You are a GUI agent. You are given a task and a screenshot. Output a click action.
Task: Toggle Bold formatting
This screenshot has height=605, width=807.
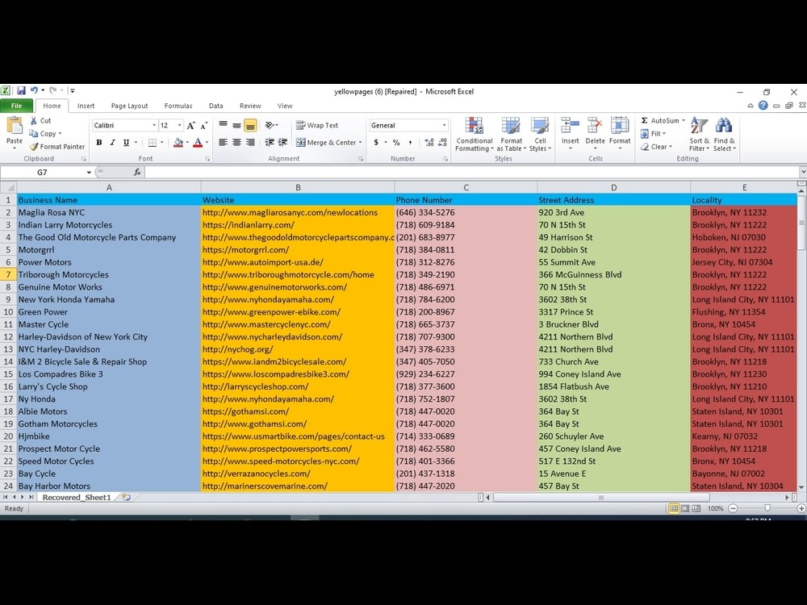tap(98, 143)
